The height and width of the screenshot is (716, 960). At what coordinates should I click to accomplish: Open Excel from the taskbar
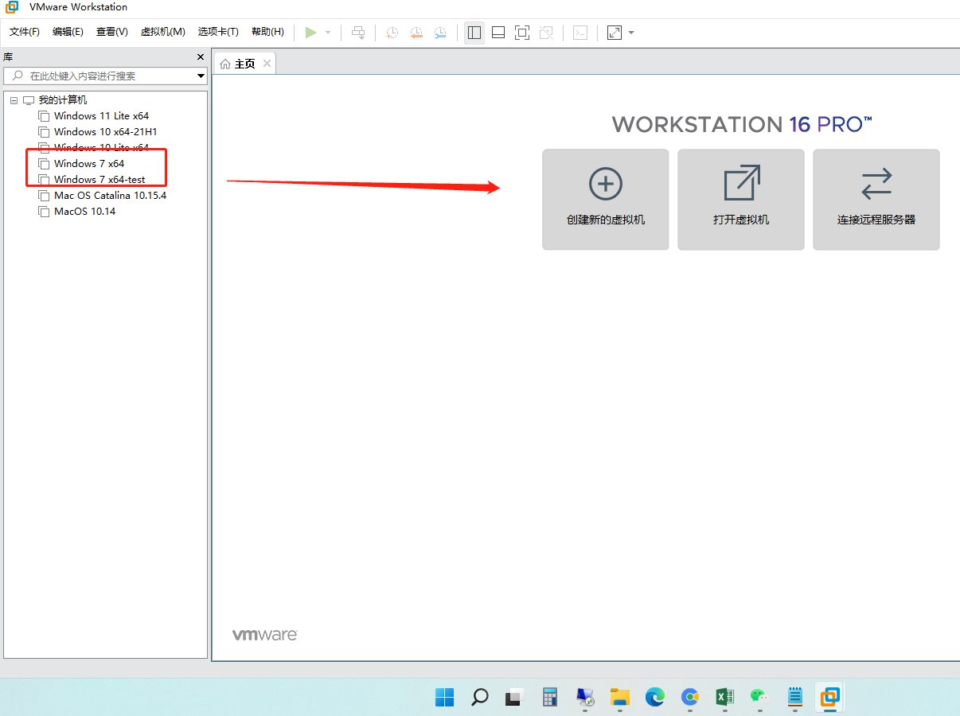tap(725, 697)
